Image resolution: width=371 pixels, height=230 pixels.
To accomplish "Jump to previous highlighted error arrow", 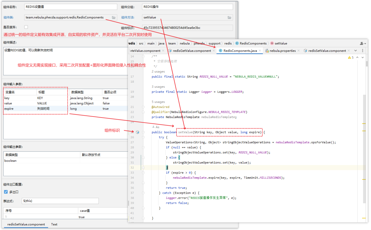I will pos(357,57).
